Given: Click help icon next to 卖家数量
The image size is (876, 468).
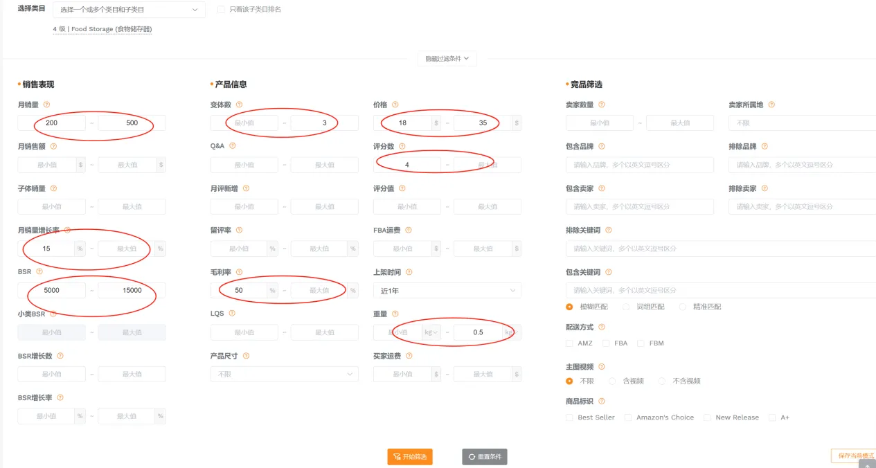Looking at the screenshot, I should pos(601,105).
